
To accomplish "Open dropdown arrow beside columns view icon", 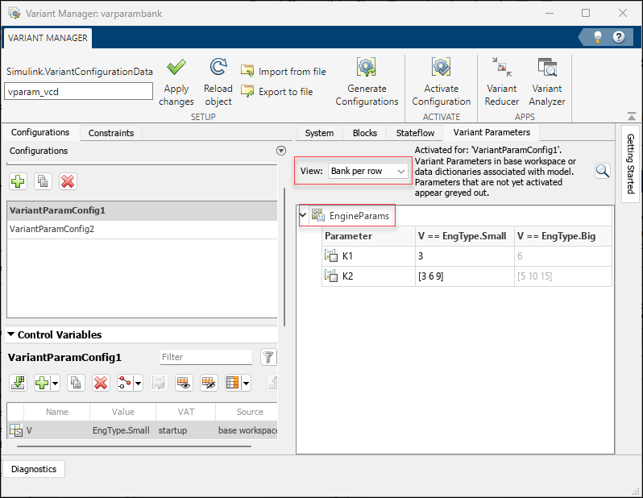I will click(246, 384).
